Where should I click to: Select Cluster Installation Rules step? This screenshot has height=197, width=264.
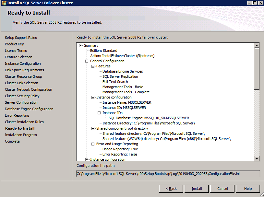point(24,122)
